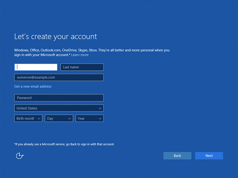Click Next to continue account creation
The image size is (238, 178).
(209, 155)
